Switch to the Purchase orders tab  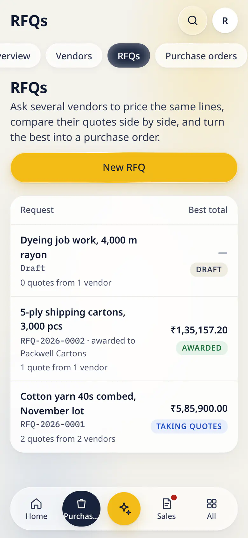point(201,56)
